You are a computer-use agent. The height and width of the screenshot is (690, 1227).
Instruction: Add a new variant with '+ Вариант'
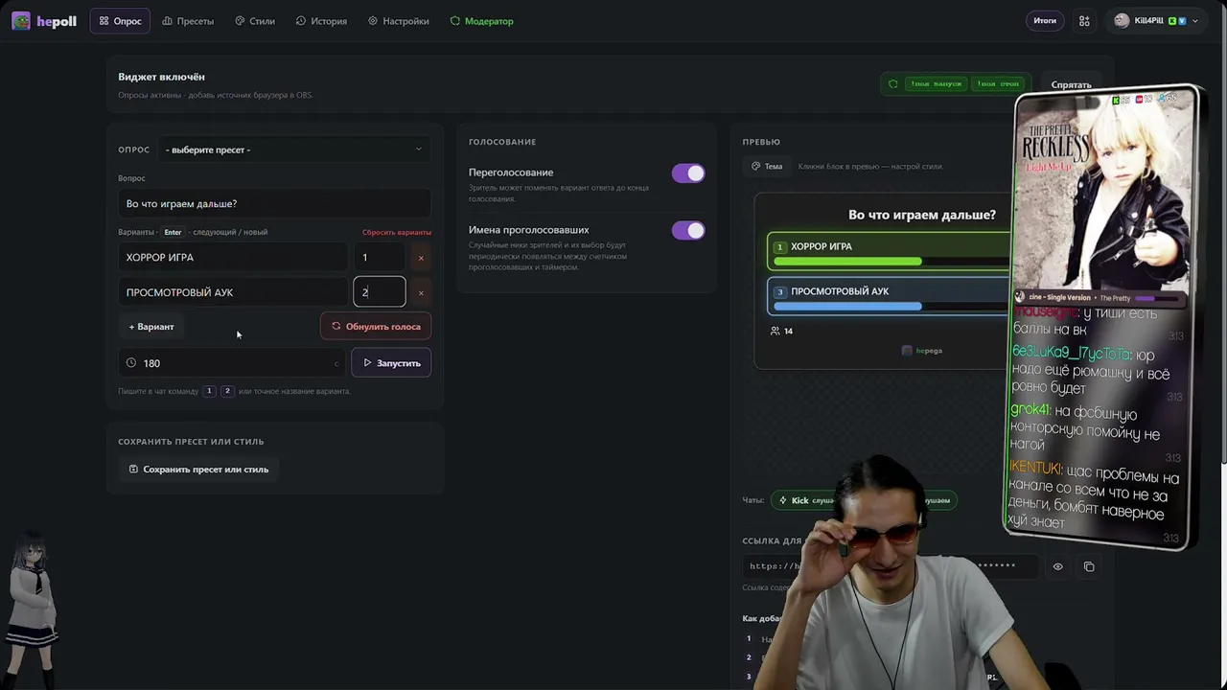(151, 327)
